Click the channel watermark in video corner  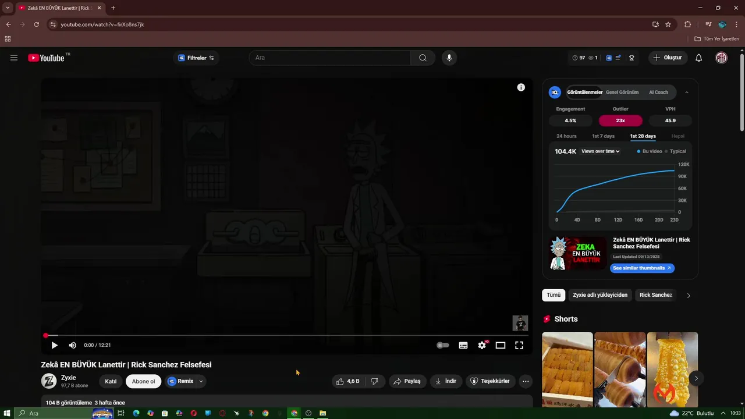coord(520,323)
